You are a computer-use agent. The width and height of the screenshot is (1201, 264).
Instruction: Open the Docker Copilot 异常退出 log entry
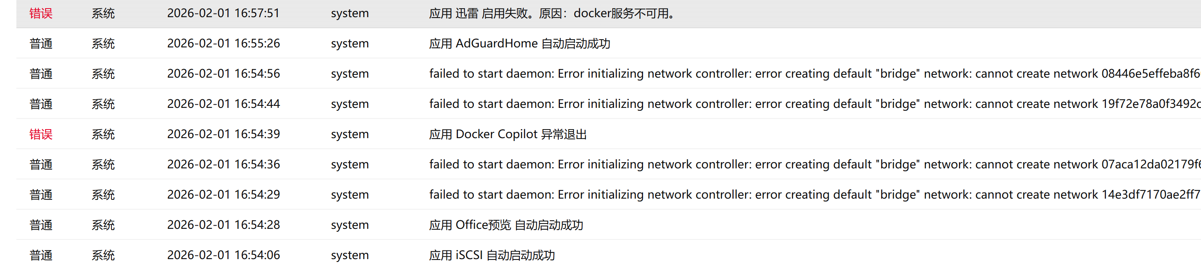point(508,134)
